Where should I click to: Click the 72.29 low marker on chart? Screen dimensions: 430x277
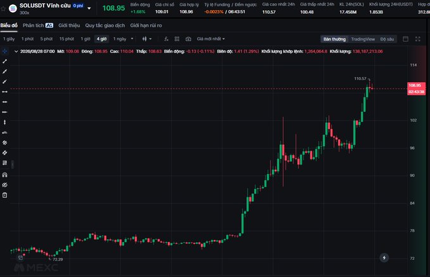58,259
